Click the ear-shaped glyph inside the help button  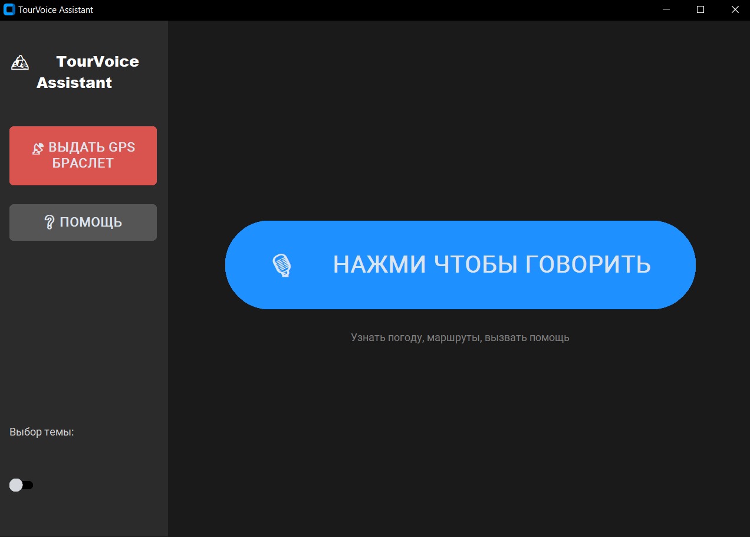pyautogui.click(x=48, y=222)
